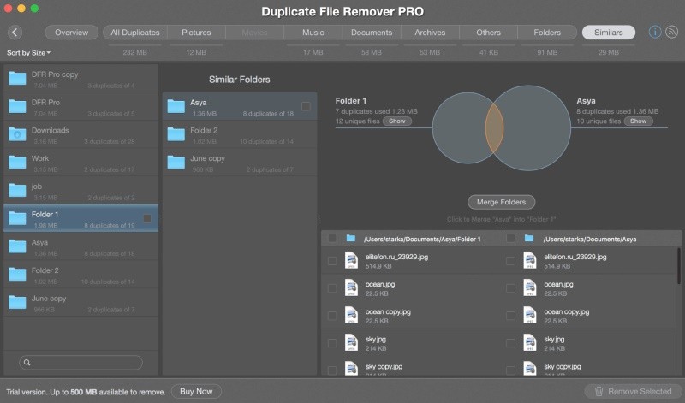Select all files in Documents/Asya header checkbox

[510, 239]
